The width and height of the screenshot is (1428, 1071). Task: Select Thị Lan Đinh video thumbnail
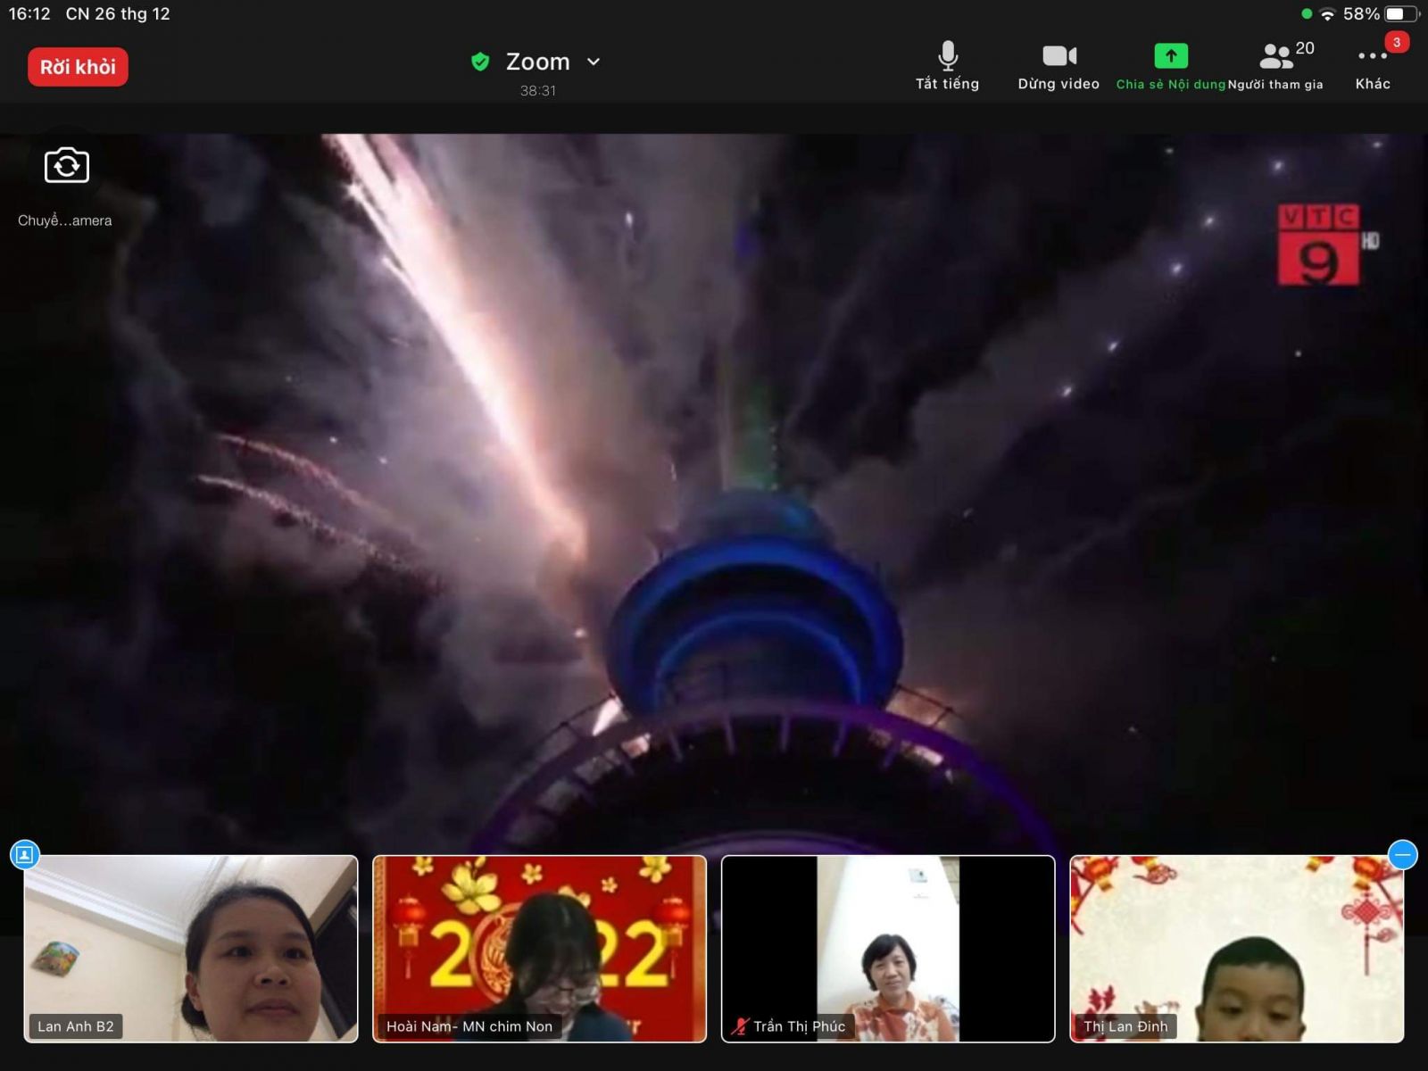tap(1236, 948)
